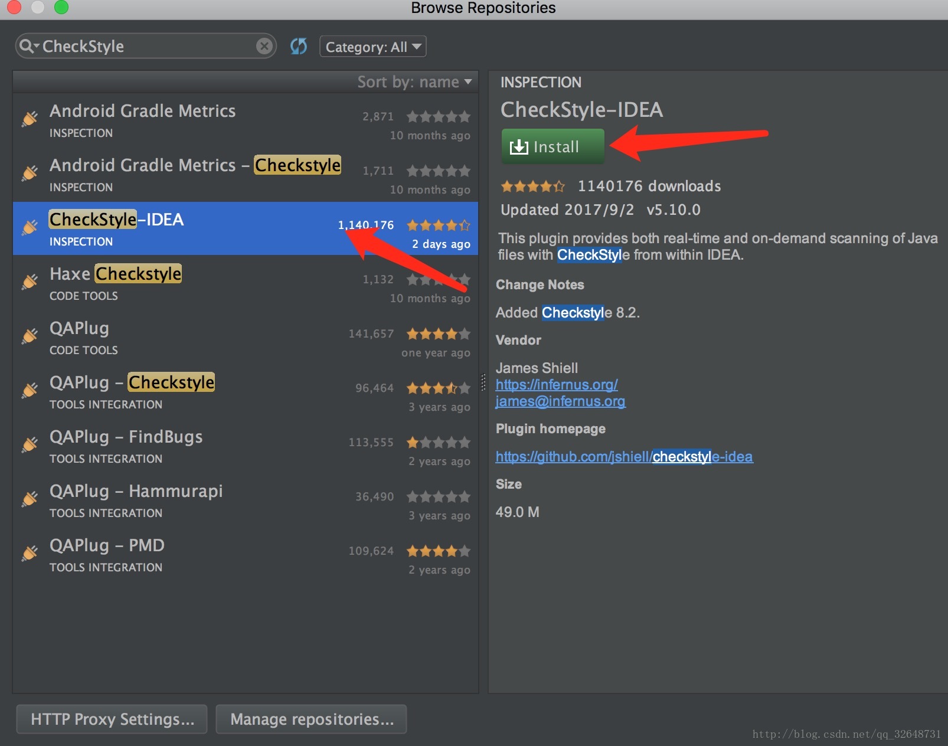This screenshot has height=746, width=948.
Task: Select the QAPlug - Hammurapi row
Action: 246,500
